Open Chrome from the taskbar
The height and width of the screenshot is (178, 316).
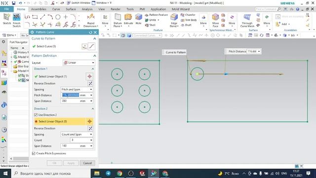119,174
